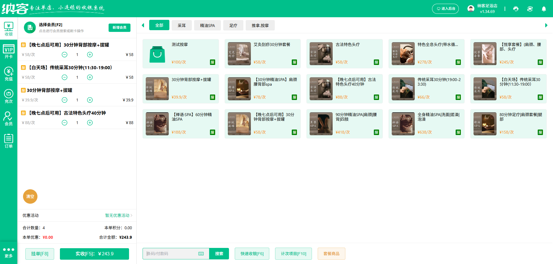Click the 搜索 search button
Image resolution: width=553 pixels, height=264 pixels.
tap(219, 254)
